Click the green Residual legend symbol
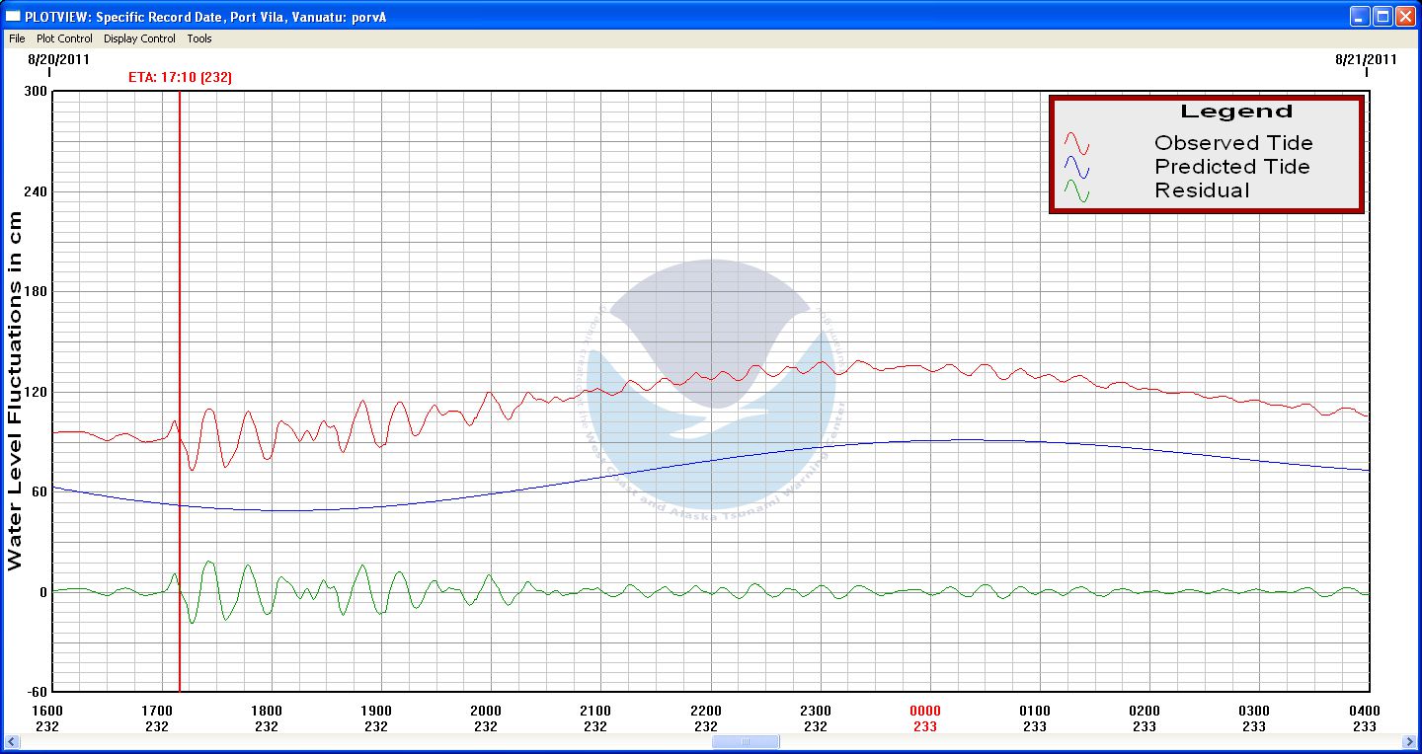This screenshot has height=754, width=1422. click(1076, 190)
